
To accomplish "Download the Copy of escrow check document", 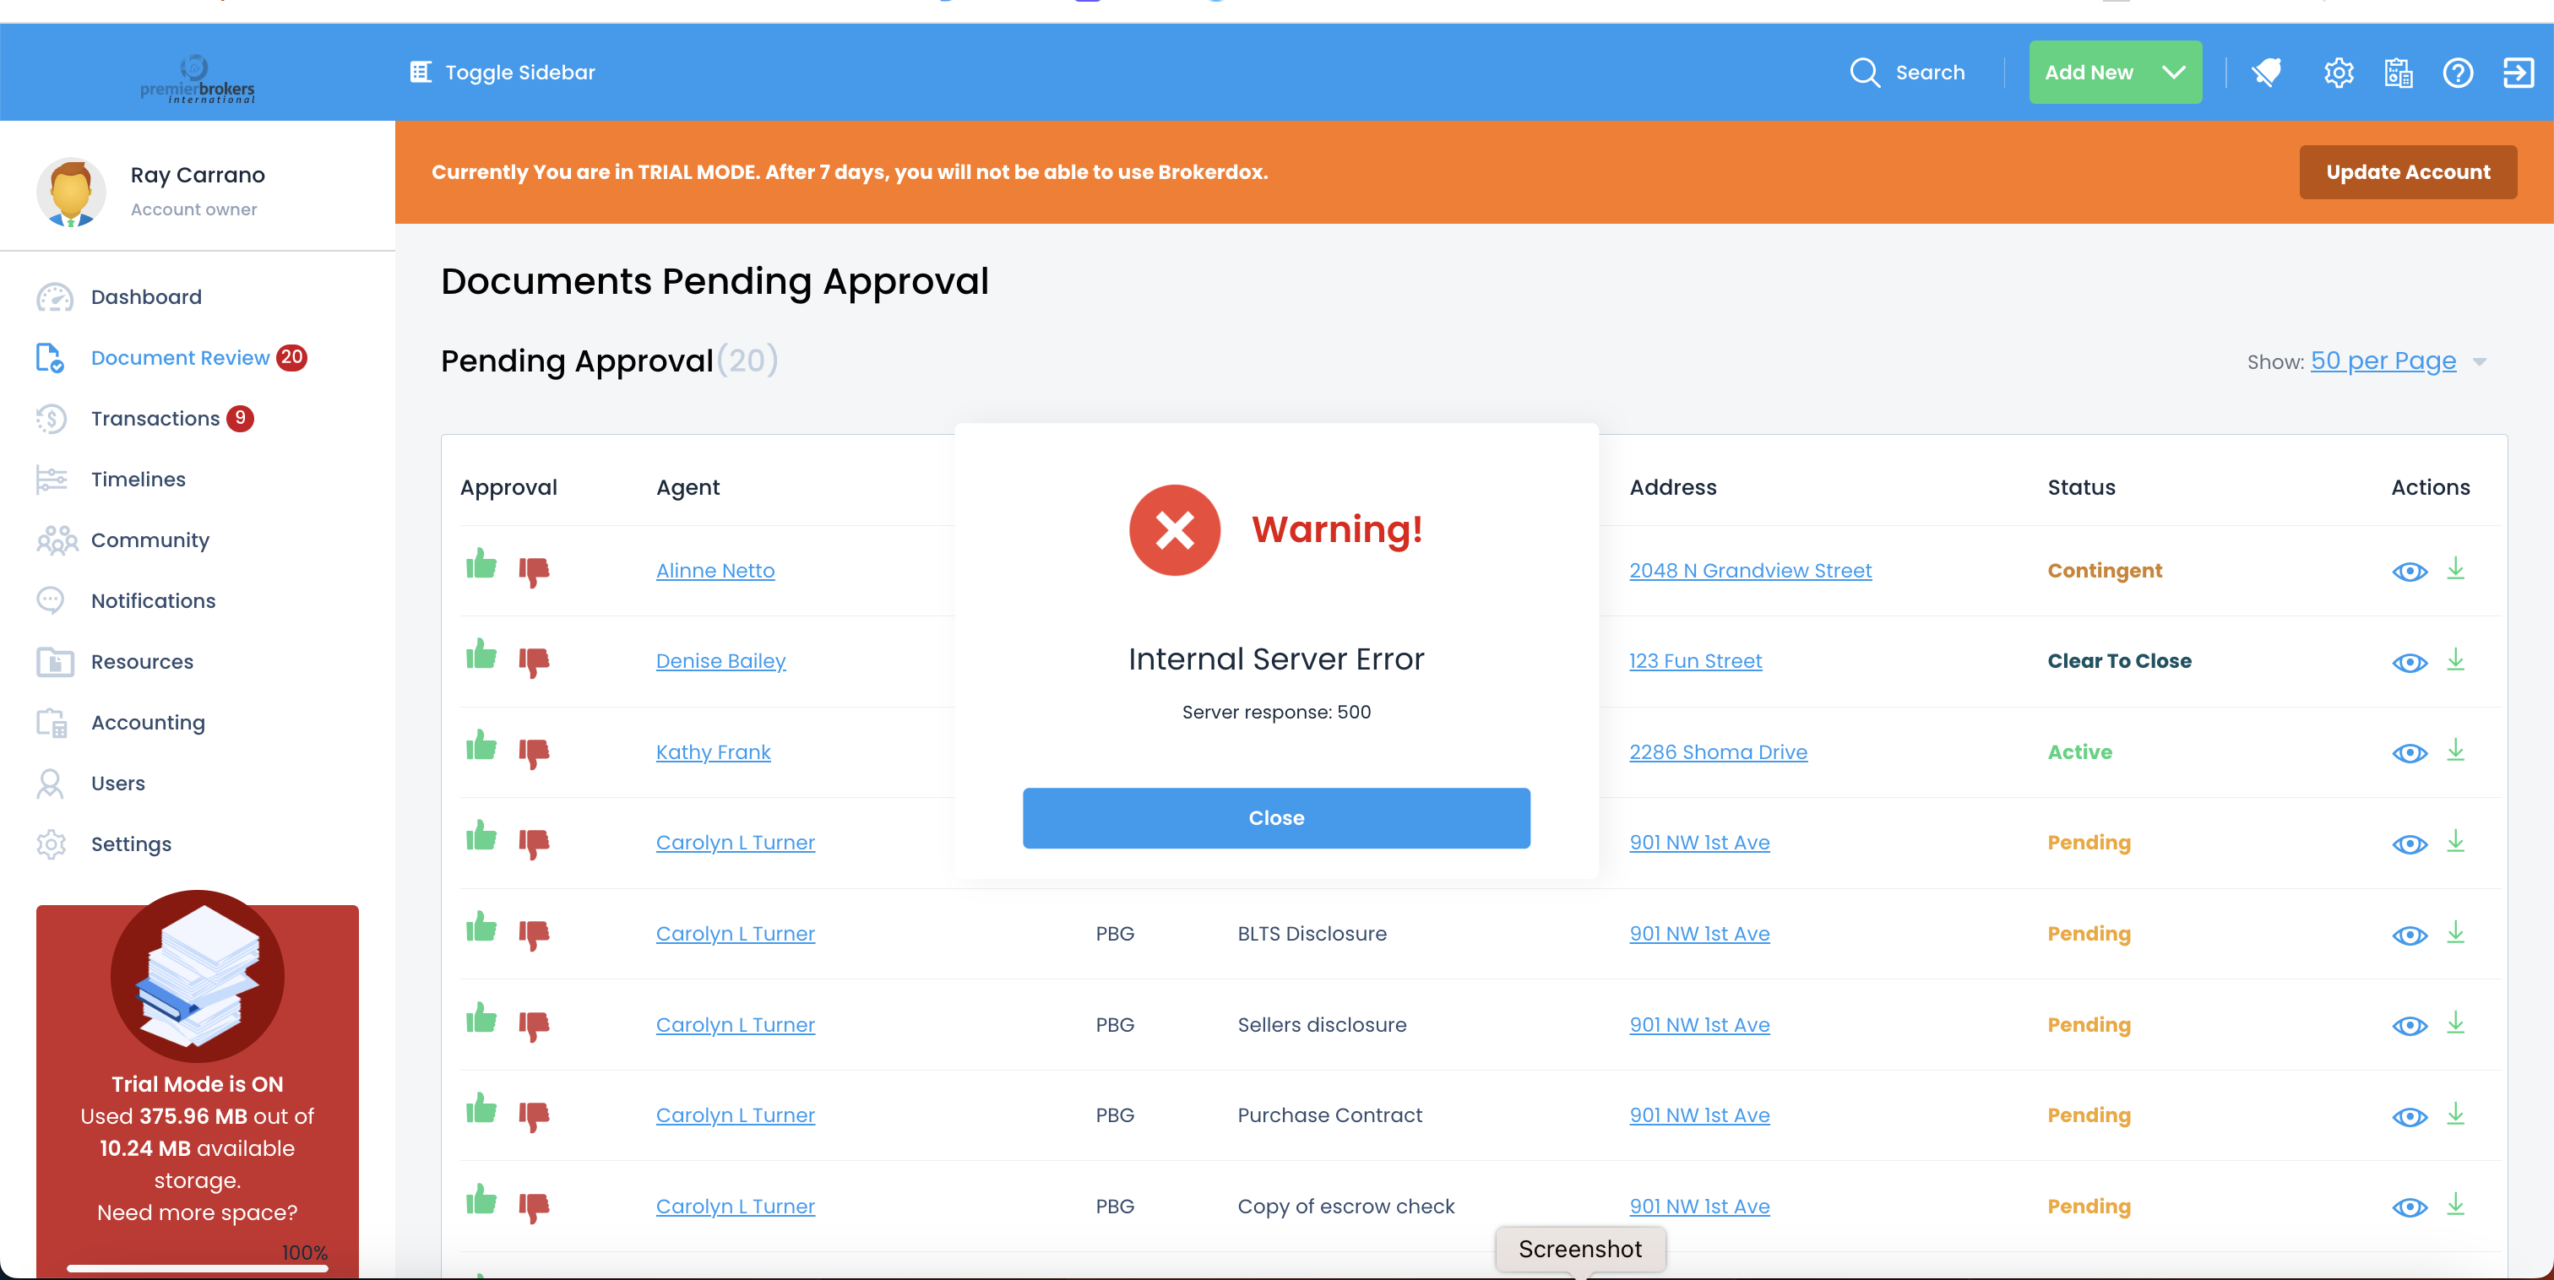I will (2455, 1205).
